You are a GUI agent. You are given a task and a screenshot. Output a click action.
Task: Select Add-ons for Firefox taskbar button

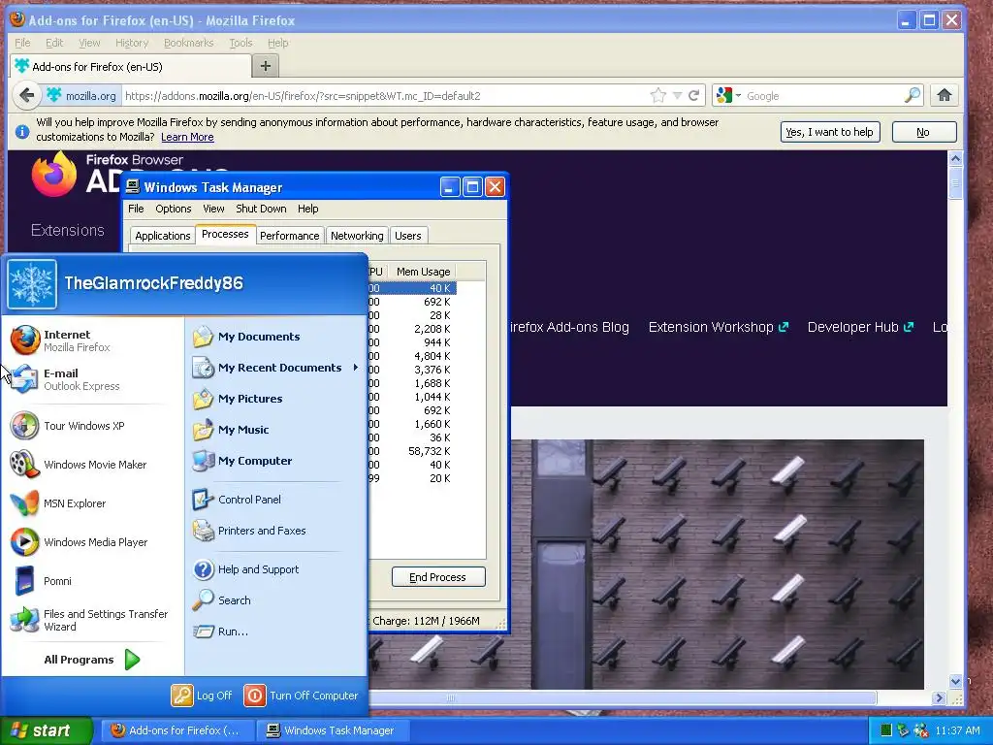point(177,730)
